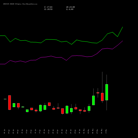The image size is (138, 138).
Task: Click the red candle for 08 May
Action: coord(102,97)
